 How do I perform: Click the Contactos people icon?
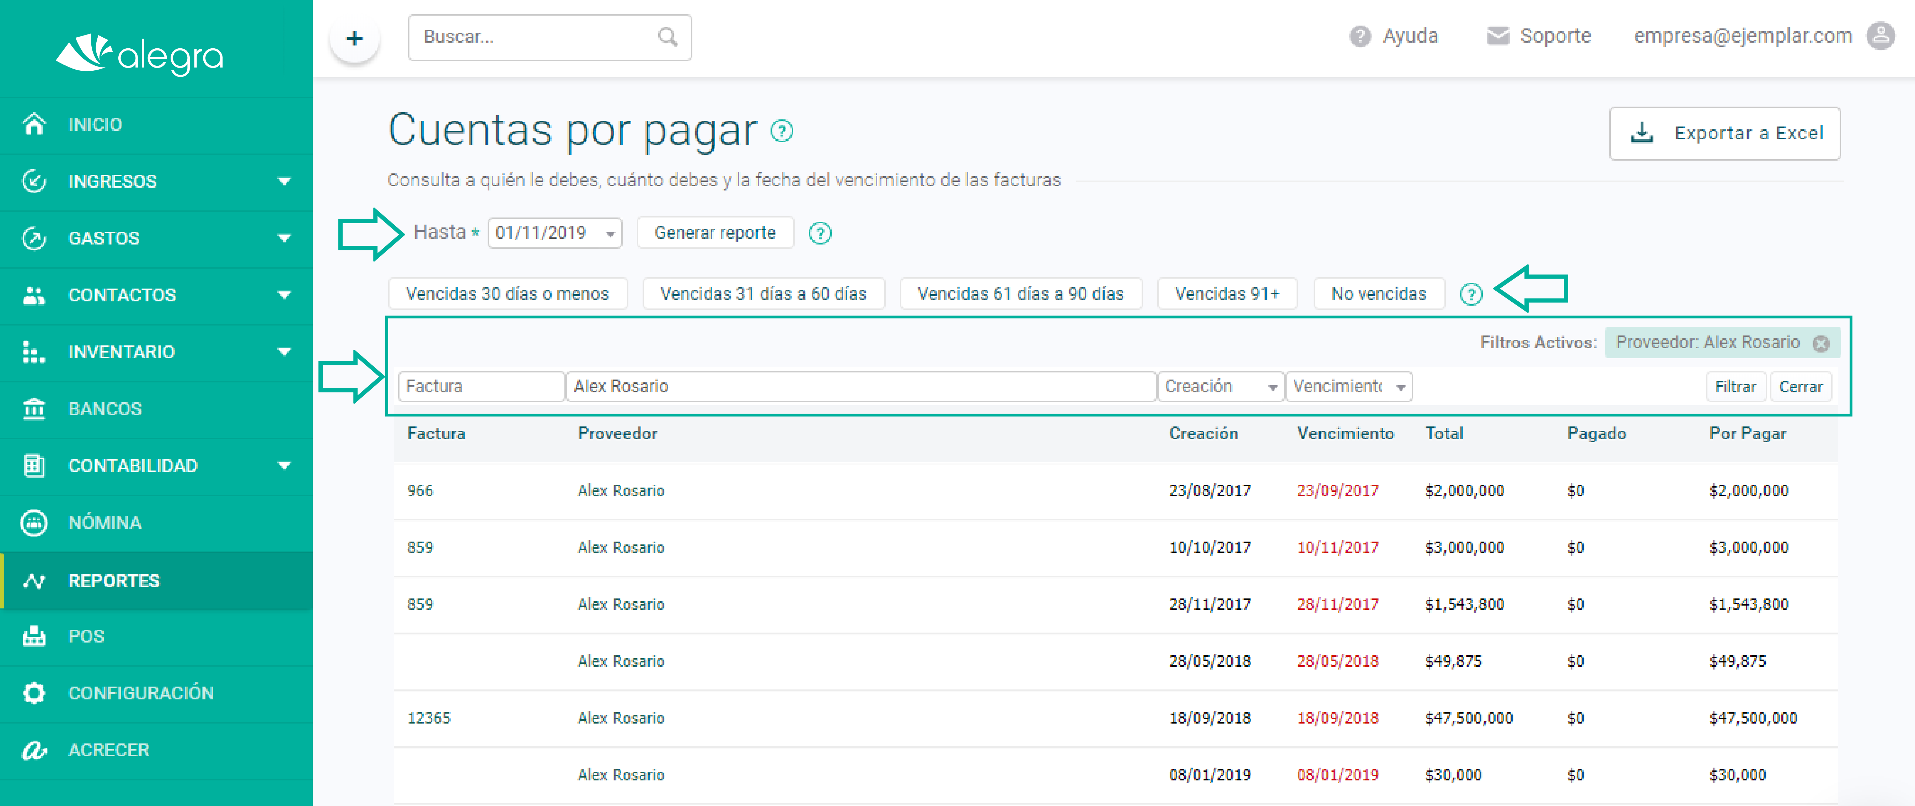click(34, 295)
